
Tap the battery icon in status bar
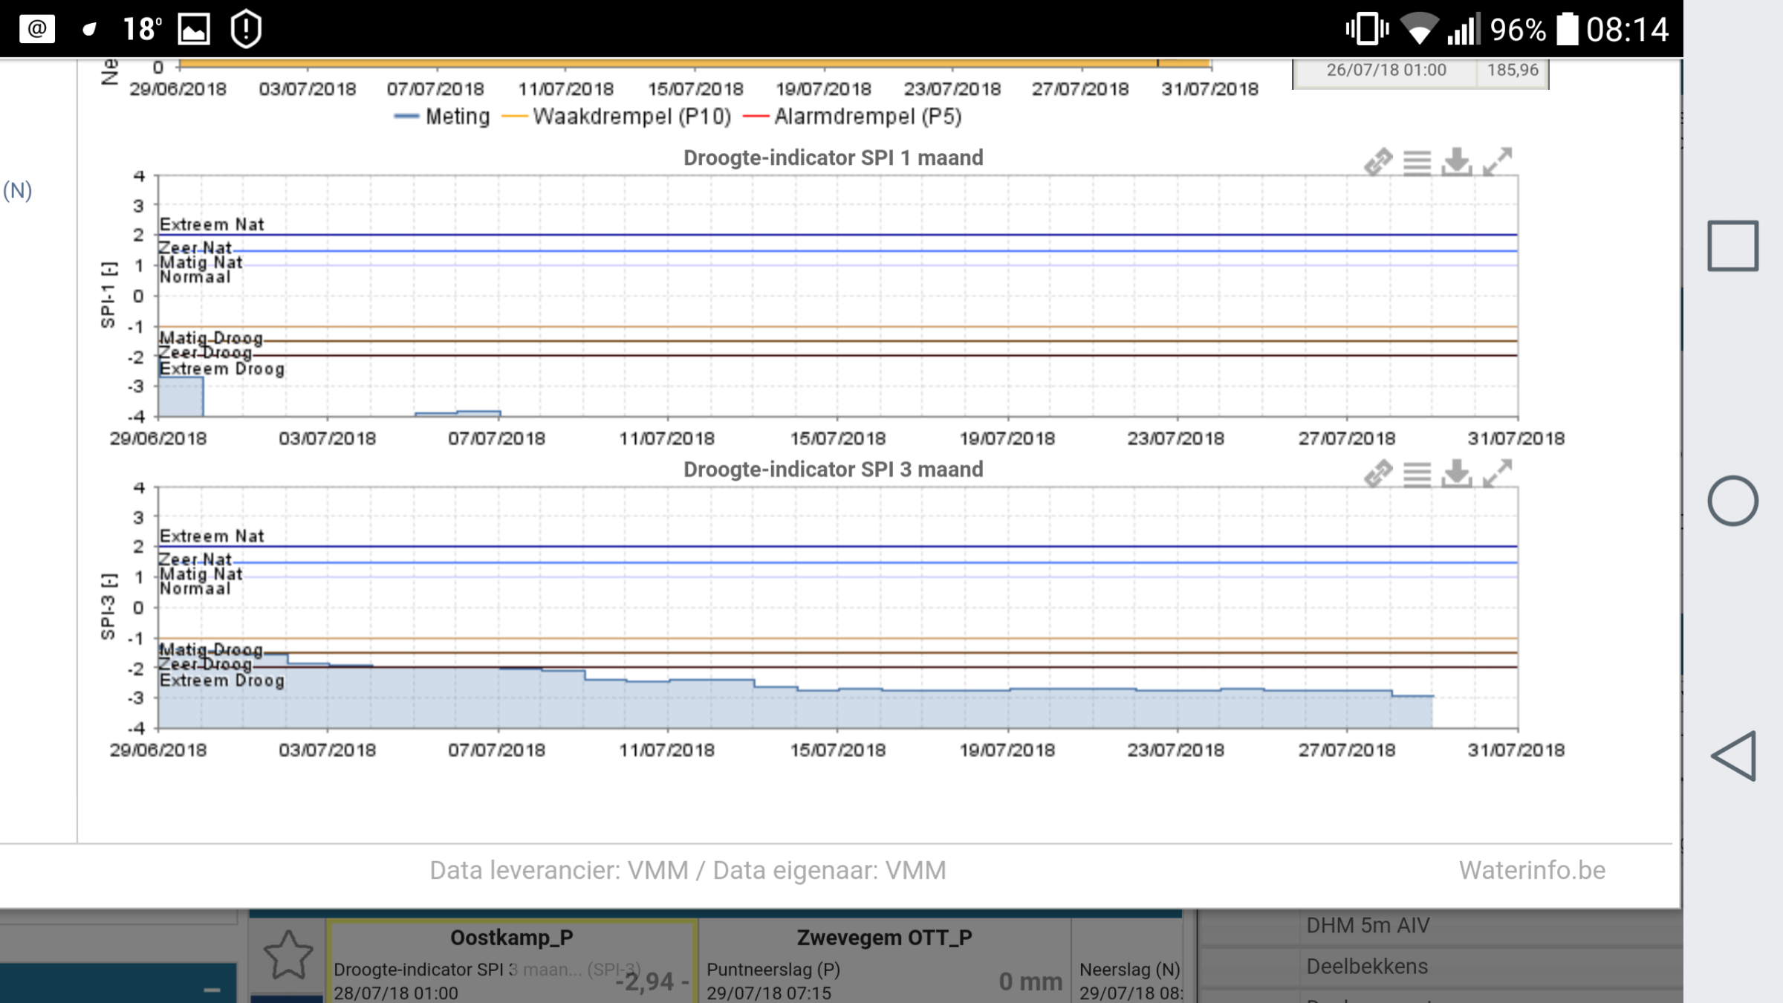tap(1568, 30)
